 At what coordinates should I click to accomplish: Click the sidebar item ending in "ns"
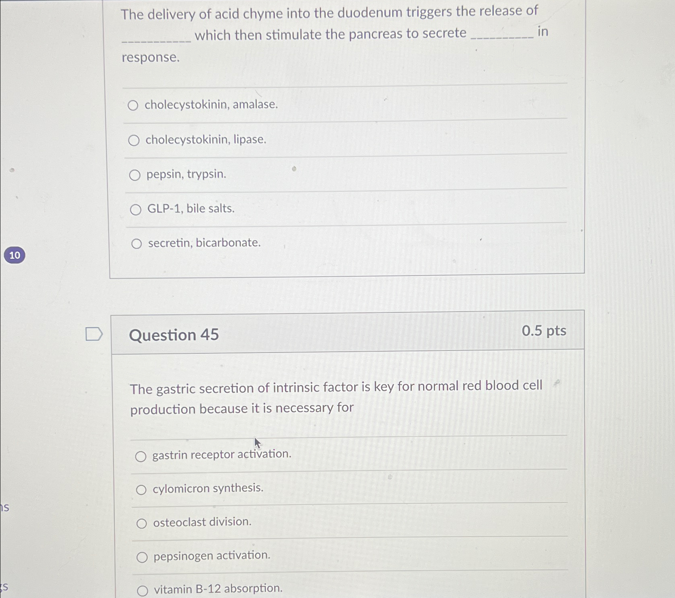5,508
